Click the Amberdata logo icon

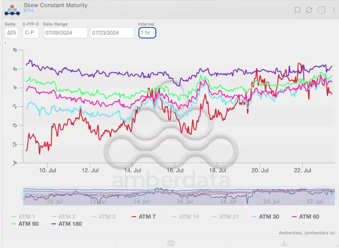coord(12,10)
